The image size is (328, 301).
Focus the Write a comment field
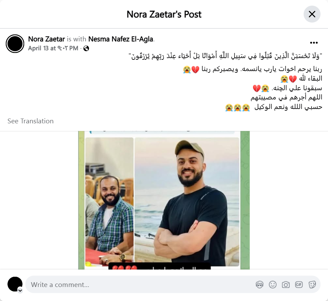coord(140,285)
